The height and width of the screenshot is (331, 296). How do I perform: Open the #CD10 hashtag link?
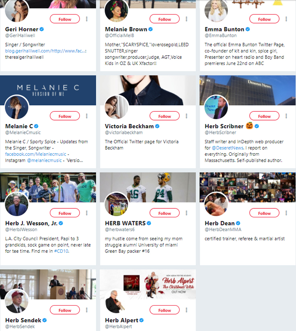coord(62,251)
